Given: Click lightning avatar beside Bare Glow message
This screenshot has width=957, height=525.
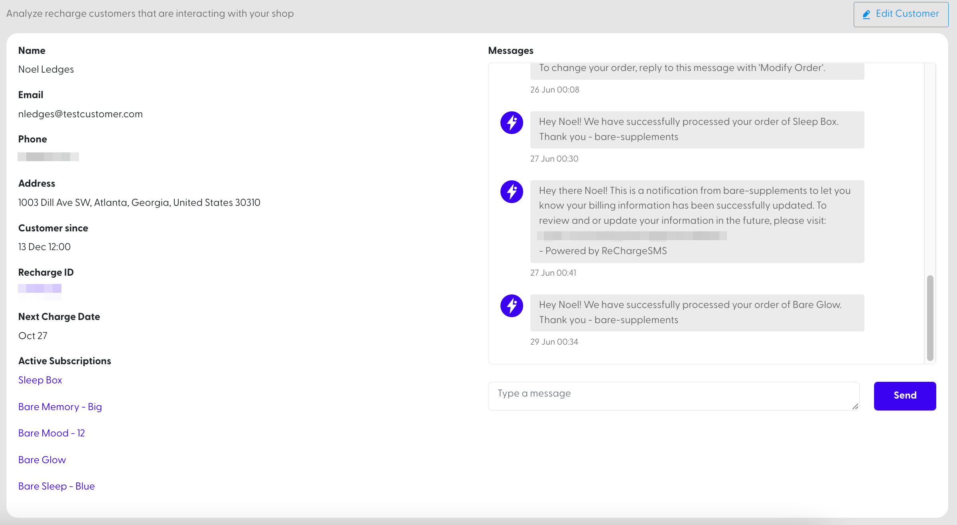Looking at the screenshot, I should pyautogui.click(x=512, y=306).
